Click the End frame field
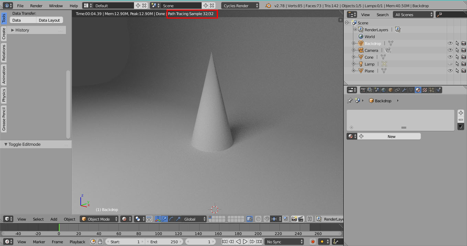467x246 pixels. tap(165, 242)
